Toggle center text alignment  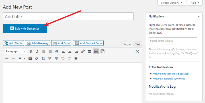(70, 51)
